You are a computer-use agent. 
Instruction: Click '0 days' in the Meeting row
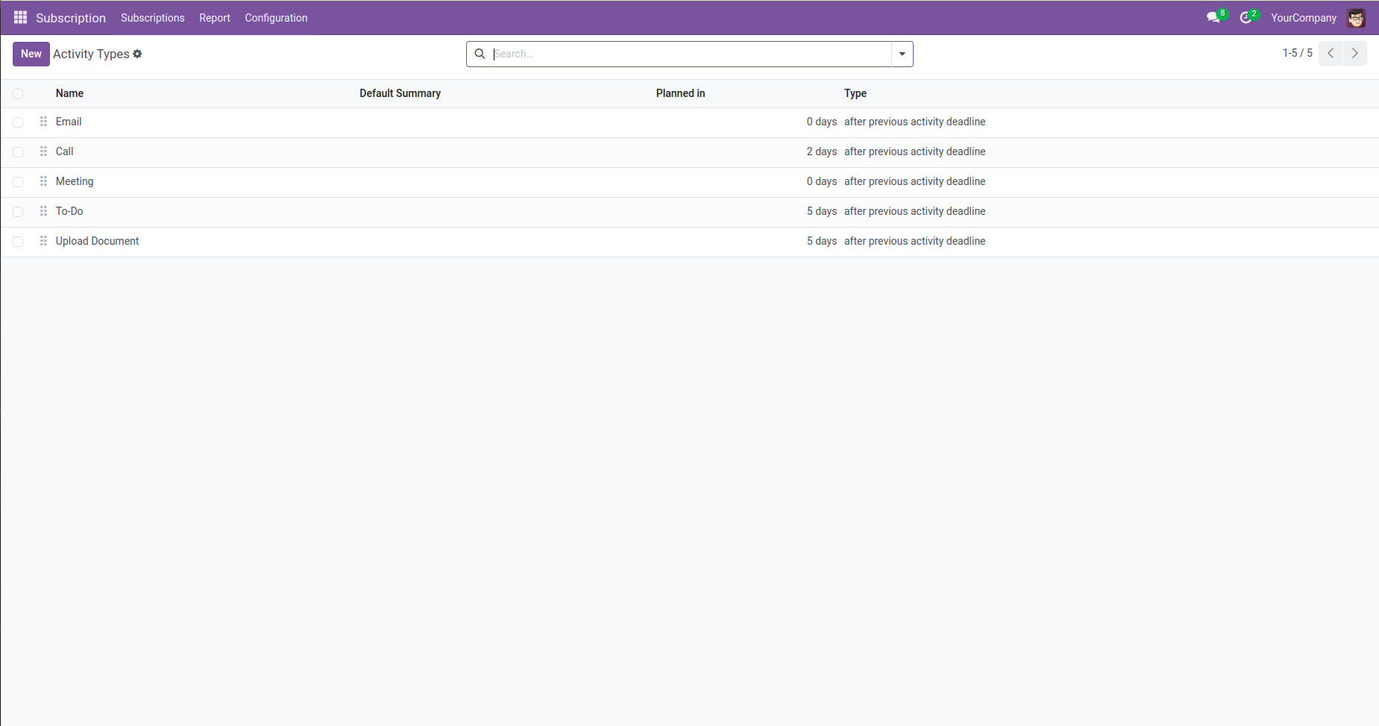coord(822,181)
